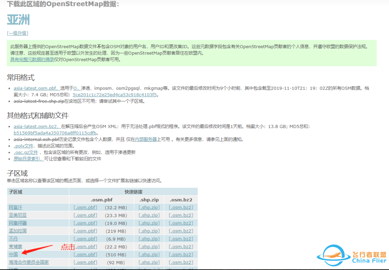
Task: Download [.osm.pbf] for 孟加拉国
Action: point(85,231)
